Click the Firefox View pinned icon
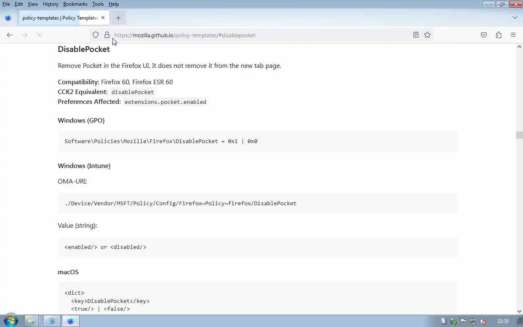The image size is (523, 327). [x=8, y=18]
